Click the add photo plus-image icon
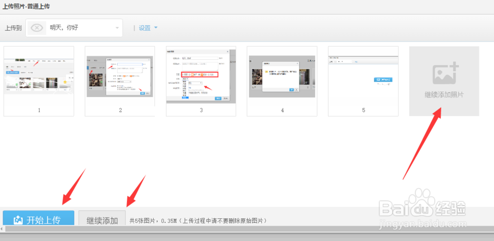The image size is (494, 241). (x=446, y=74)
